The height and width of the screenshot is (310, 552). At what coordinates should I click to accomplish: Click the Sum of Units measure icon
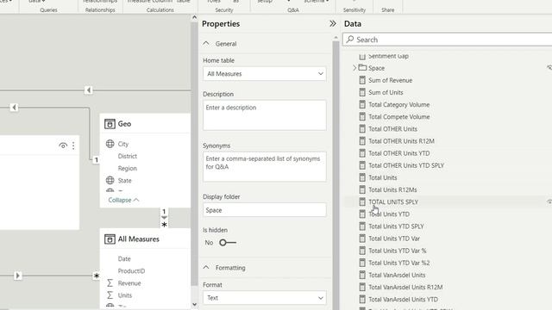(x=362, y=92)
